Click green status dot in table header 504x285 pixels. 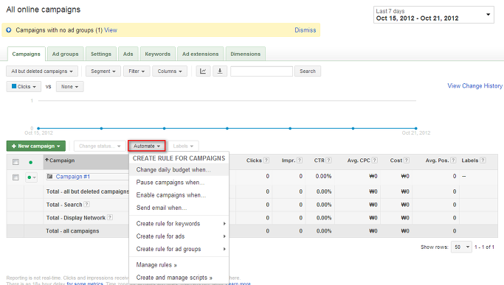(30, 163)
